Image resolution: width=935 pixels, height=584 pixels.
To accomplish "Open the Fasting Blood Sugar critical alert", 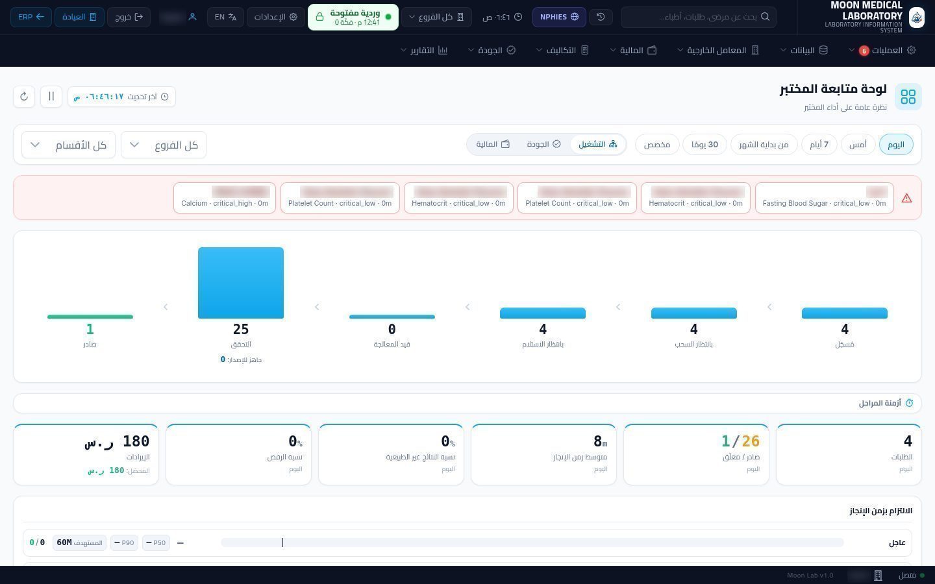I will (x=825, y=198).
